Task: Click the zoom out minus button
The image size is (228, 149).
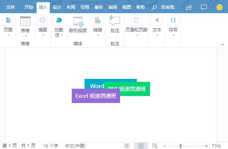Action: point(165,146)
